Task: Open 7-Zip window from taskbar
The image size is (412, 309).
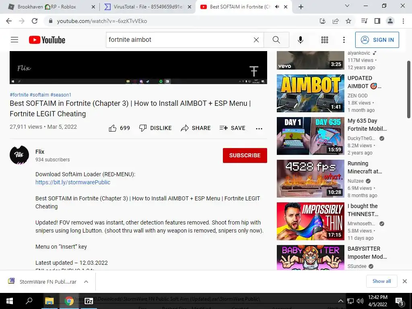Action: point(89,301)
